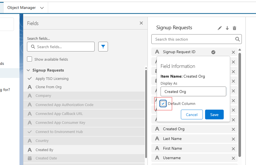Click the pencil edit icon for Signup Requests
This screenshot has width=256, height=165.
[x=220, y=28]
